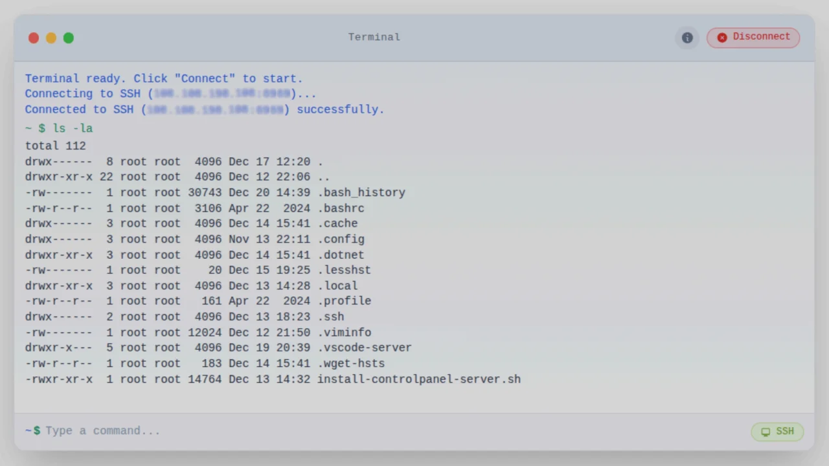Click the .vscode-server directory entry
The width and height of the screenshot is (829, 466).
click(364, 348)
